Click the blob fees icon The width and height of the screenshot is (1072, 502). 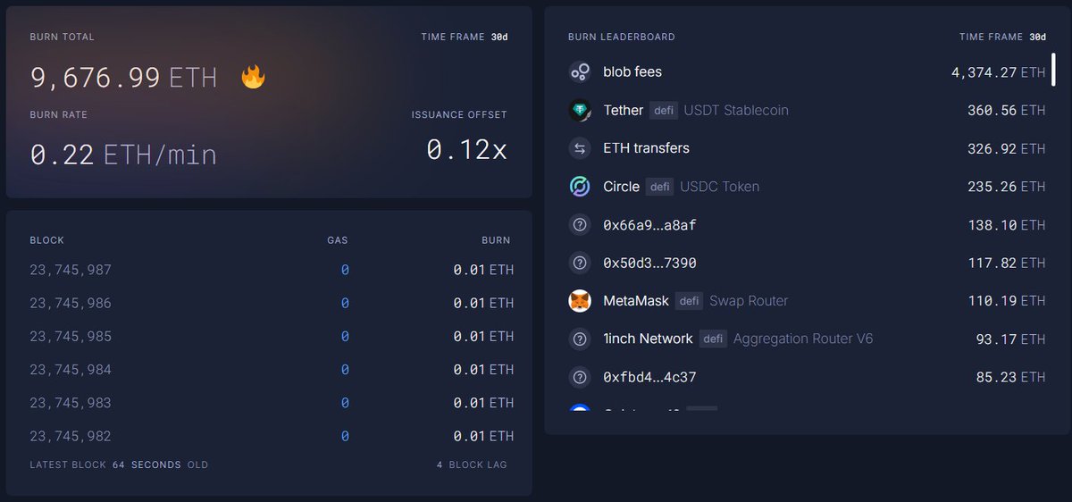pyautogui.click(x=580, y=72)
